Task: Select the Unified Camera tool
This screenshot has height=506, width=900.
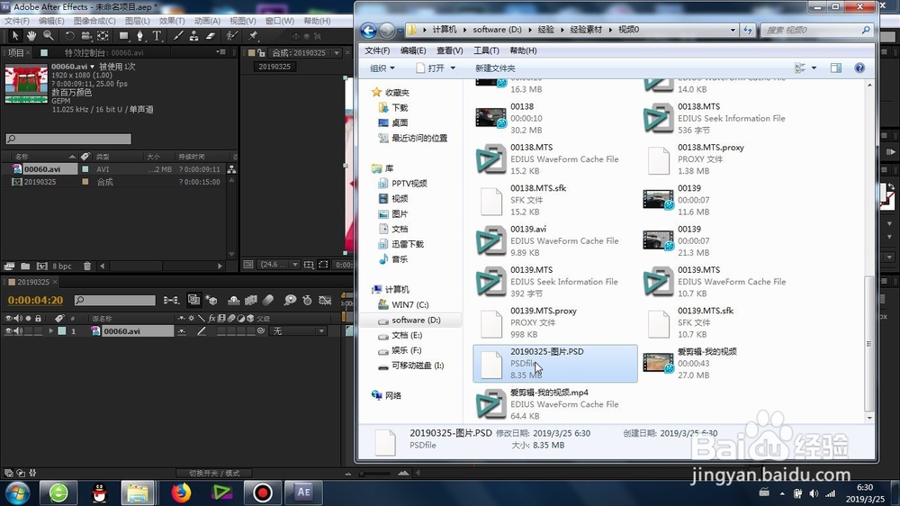Action: [86, 36]
